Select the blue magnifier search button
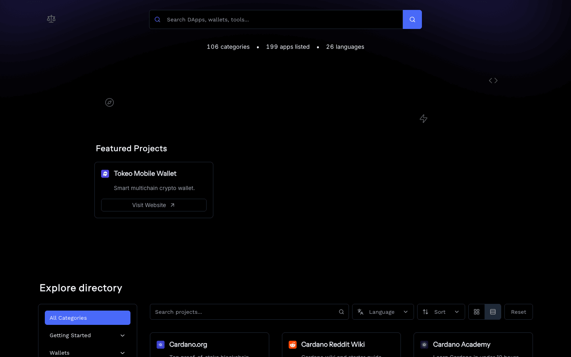571x357 pixels. click(x=412, y=19)
